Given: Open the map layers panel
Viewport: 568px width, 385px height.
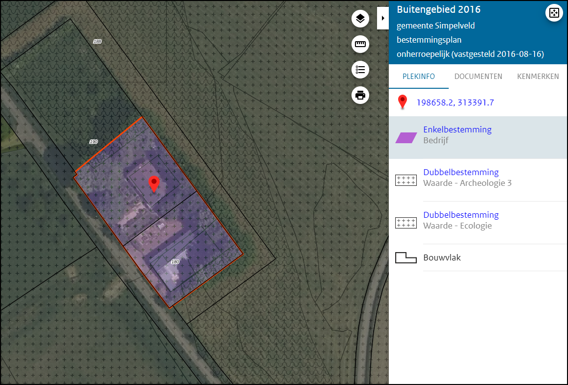Looking at the screenshot, I should pos(360,19).
